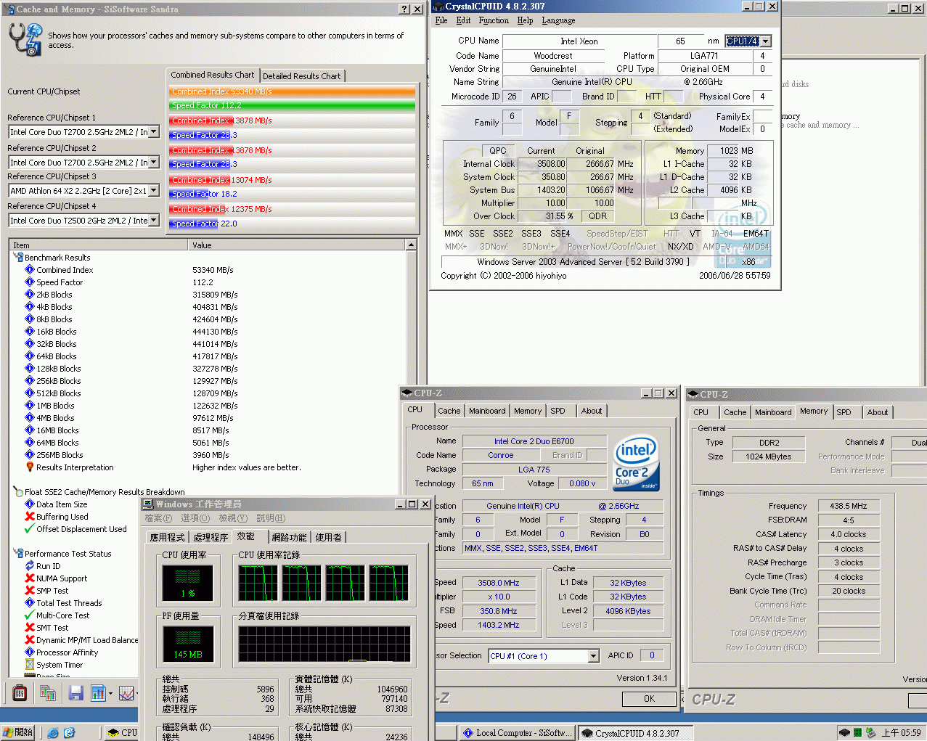Click the Multi-Core Test green checkmark
Screen dimensions: 927x741
30,615
